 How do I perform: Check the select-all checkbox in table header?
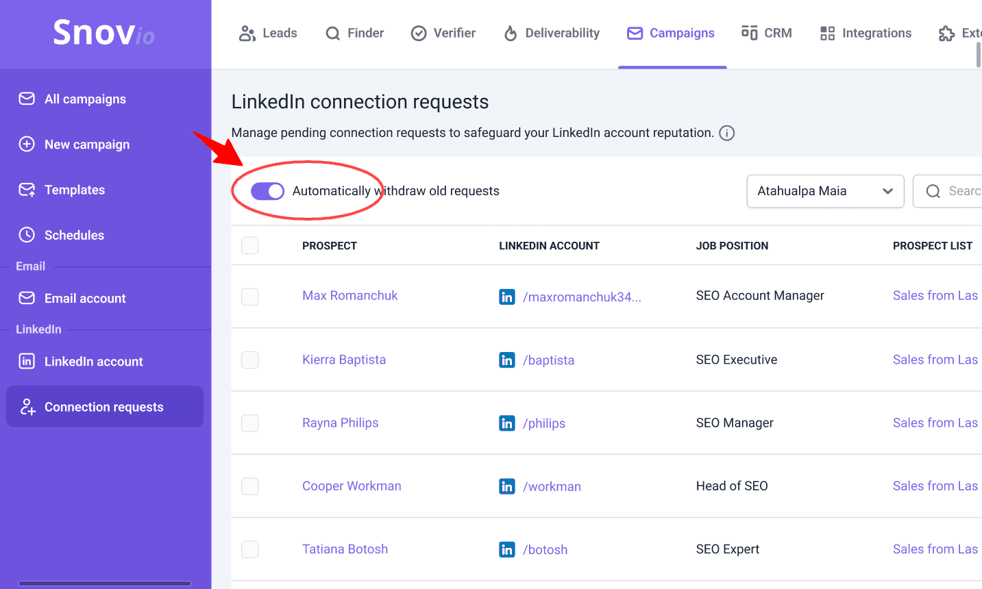pos(250,245)
